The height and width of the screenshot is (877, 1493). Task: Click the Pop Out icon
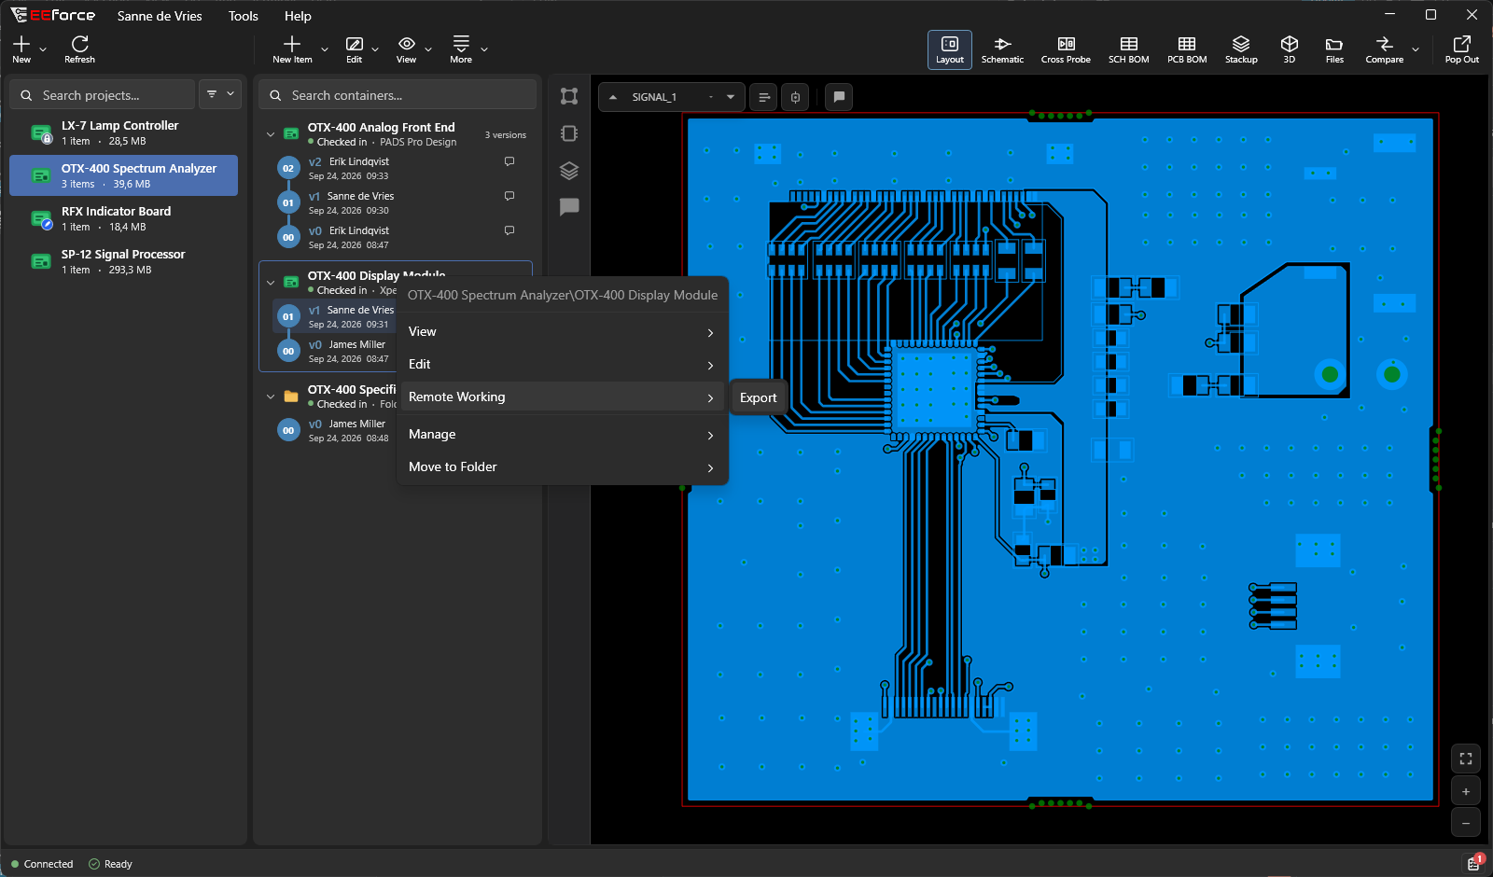(1461, 49)
